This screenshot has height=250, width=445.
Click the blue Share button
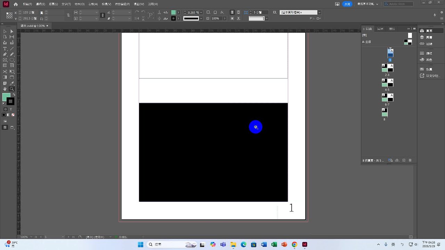pos(347,4)
